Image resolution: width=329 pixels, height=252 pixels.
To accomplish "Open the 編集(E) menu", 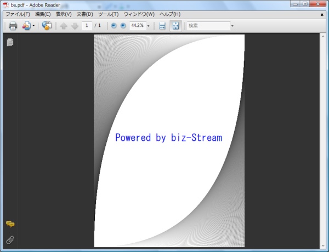I will (x=43, y=14).
